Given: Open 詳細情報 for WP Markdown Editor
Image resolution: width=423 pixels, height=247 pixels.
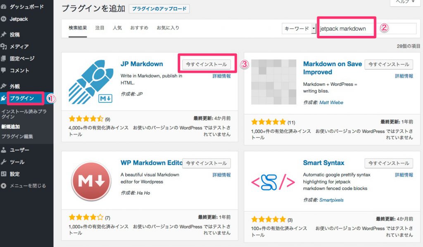Looking at the screenshot, I should 221,175.
